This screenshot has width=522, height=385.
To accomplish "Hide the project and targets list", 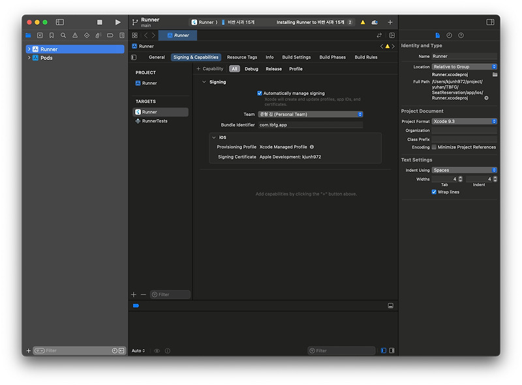I will click(134, 57).
